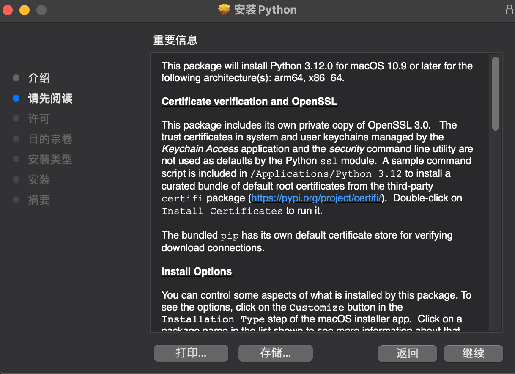Click the 目的宗卷 step label
Screen dimensions: 515x374
pyautogui.click(x=50, y=139)
